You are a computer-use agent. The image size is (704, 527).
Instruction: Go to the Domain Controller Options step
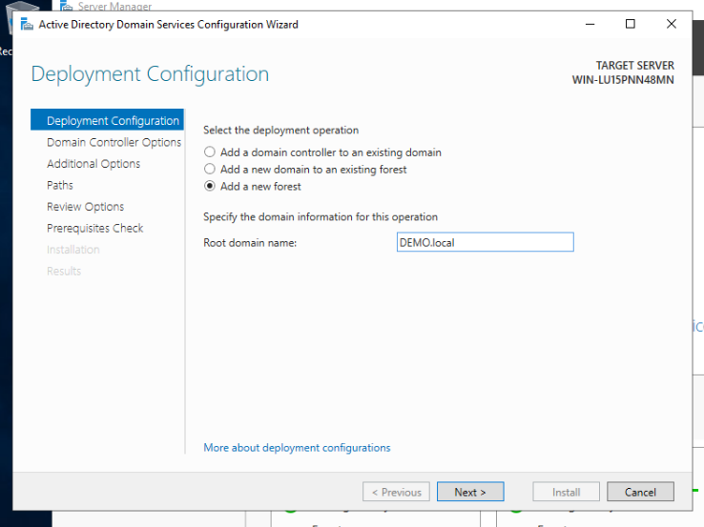click(x=114, y=142)
